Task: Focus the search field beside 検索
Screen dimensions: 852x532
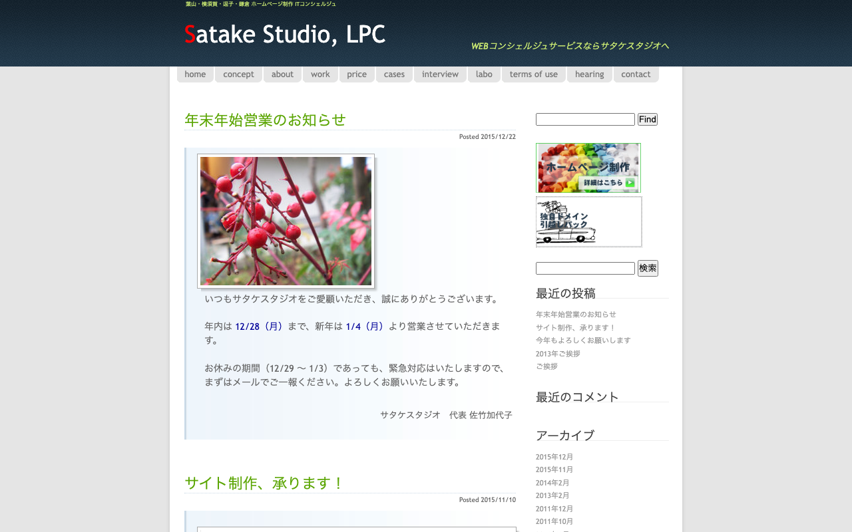Action: (585, 268)
